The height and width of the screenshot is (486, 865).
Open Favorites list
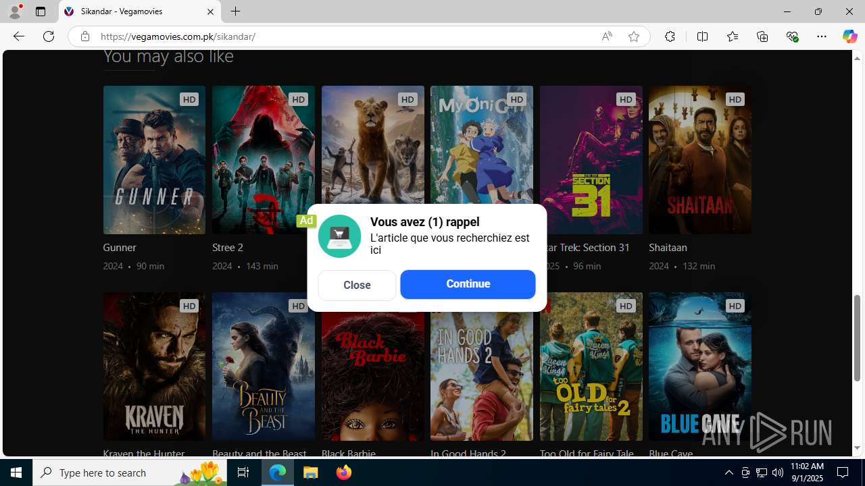click(732, 36)
